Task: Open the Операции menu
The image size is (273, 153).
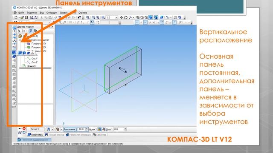Action: [x=52, y=13]
